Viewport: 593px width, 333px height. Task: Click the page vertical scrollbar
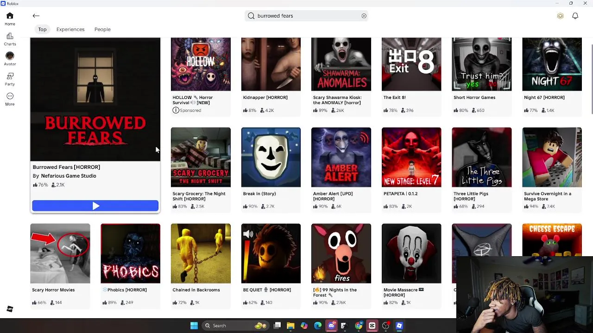(x=592, y=79)
